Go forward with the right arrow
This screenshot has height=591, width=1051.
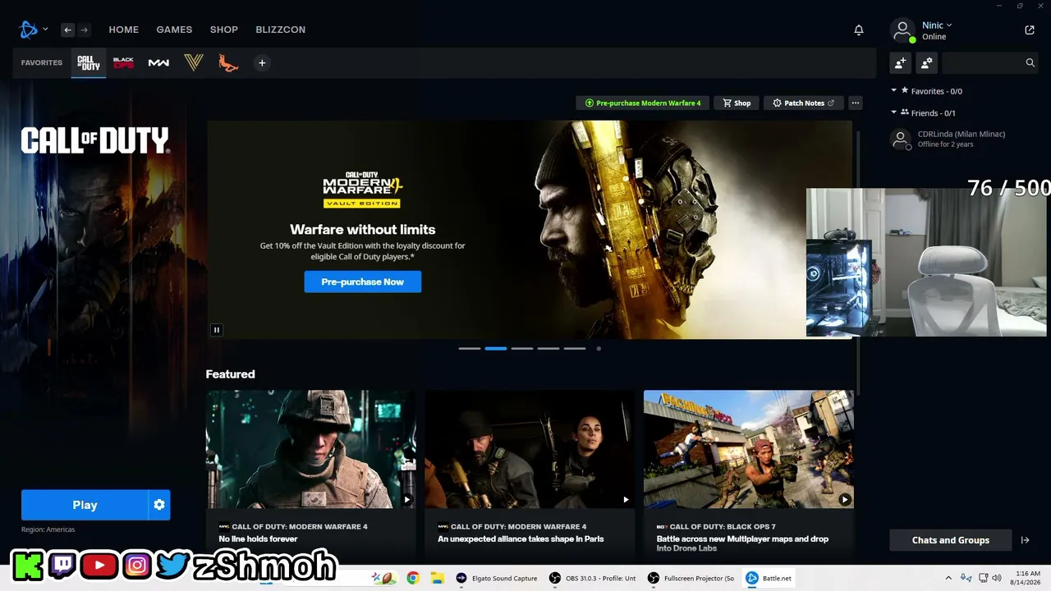84,30
